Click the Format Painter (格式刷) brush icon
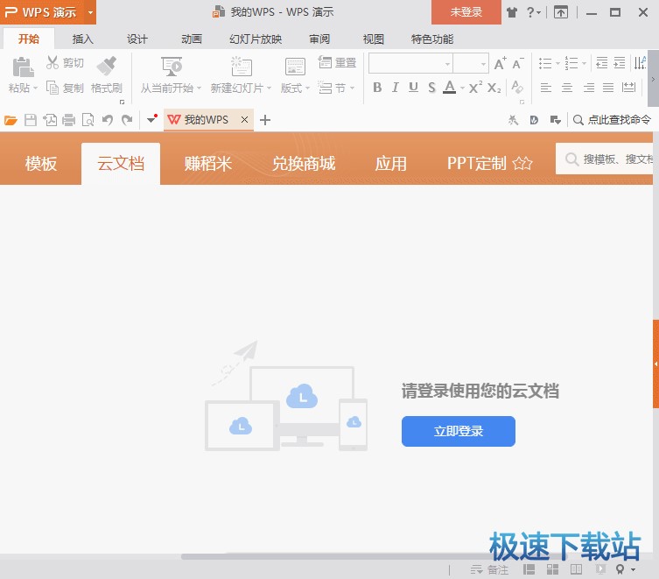This screenshot has width=659, height=579. pyautogui.click(x=106, y=66)
